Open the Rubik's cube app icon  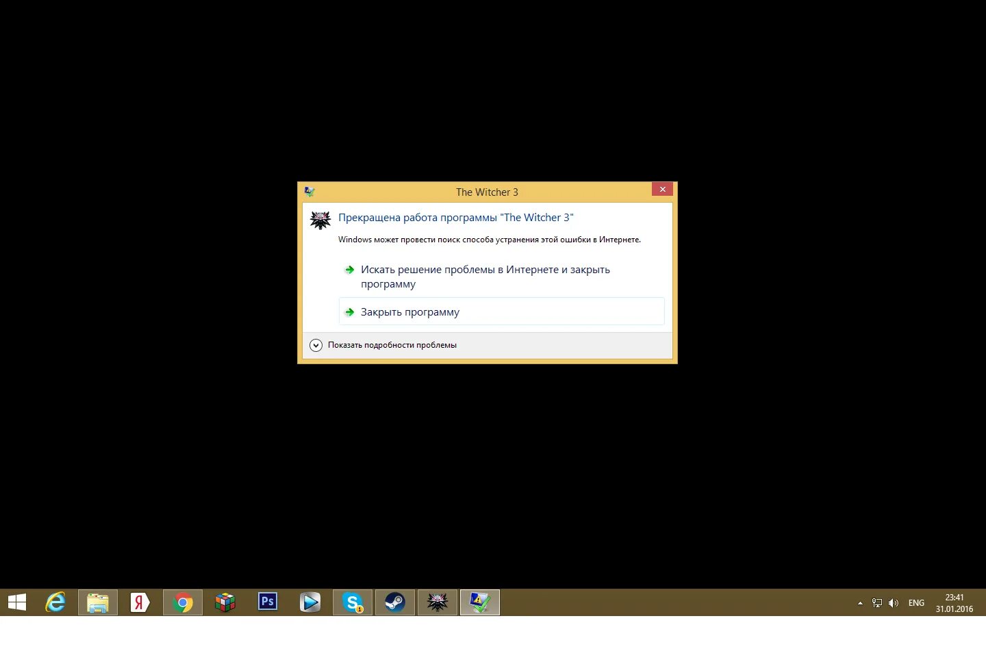[x=225, y=602]
